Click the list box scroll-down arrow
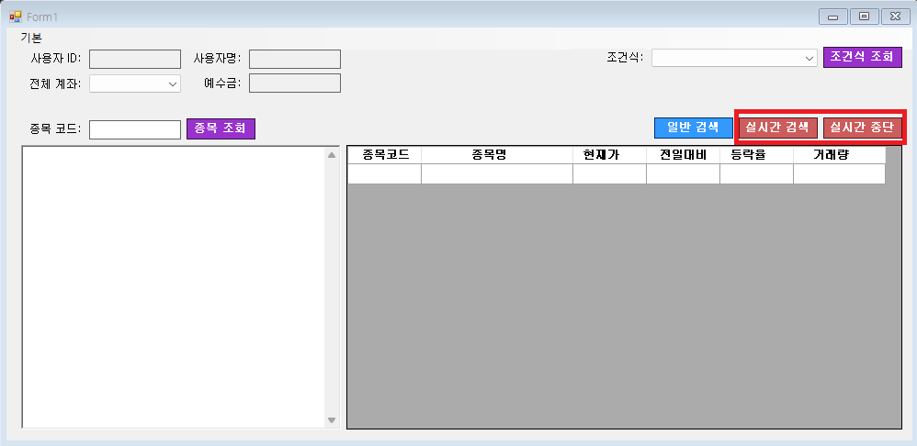Viewport: 917px width, 446px height. pos(332,419)
